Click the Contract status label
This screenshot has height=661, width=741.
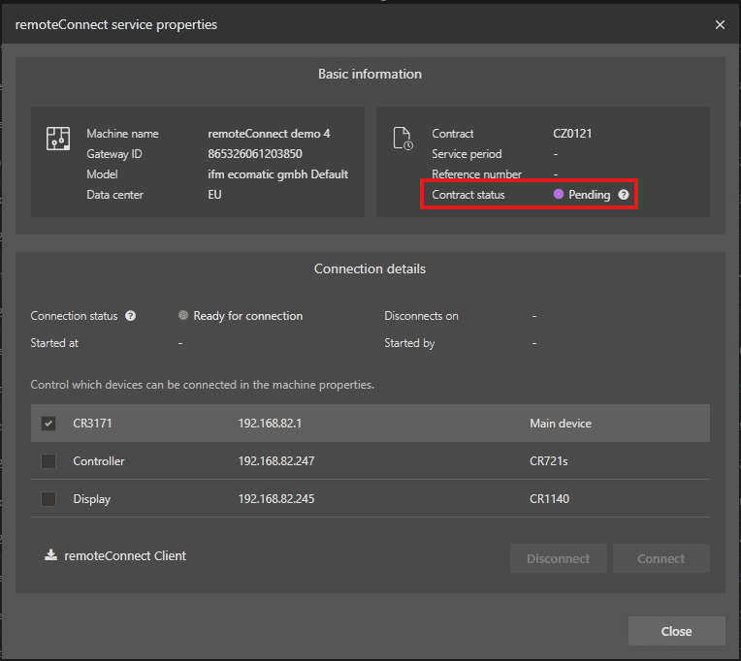tap(468, 195)
